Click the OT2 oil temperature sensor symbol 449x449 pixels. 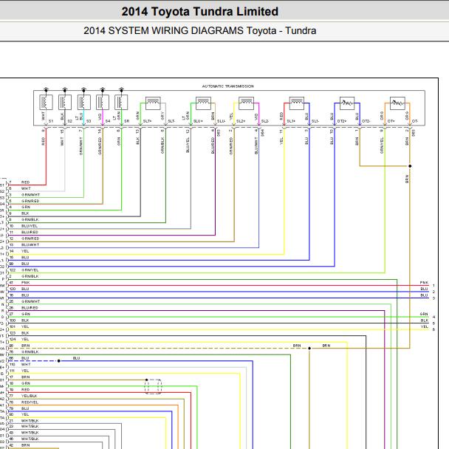tap(347, 103)
